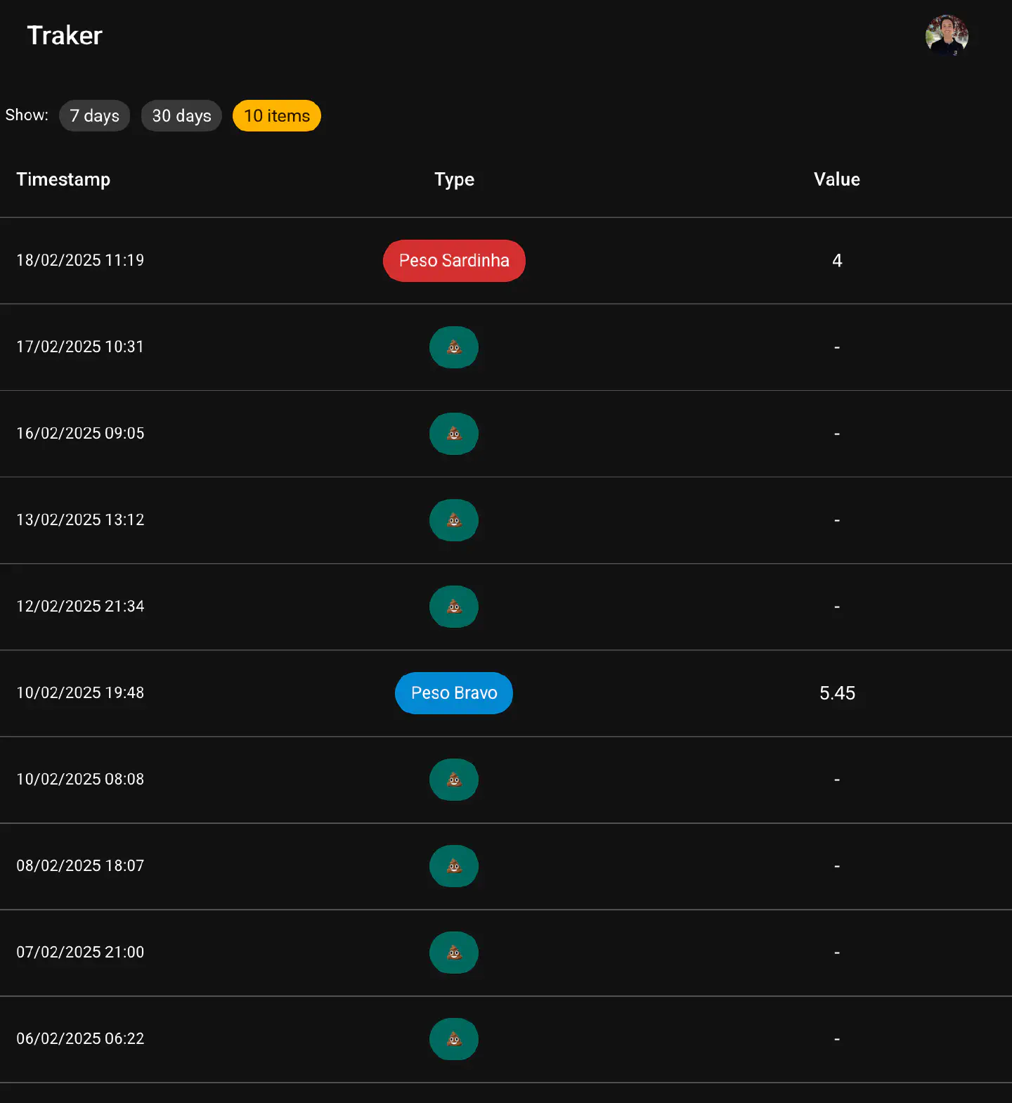Go to the Traker home title

pyautogui.click(x=65, y=35)
